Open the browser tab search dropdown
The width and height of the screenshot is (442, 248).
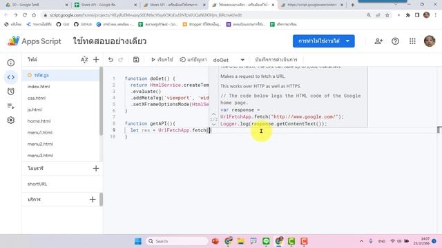396,5
